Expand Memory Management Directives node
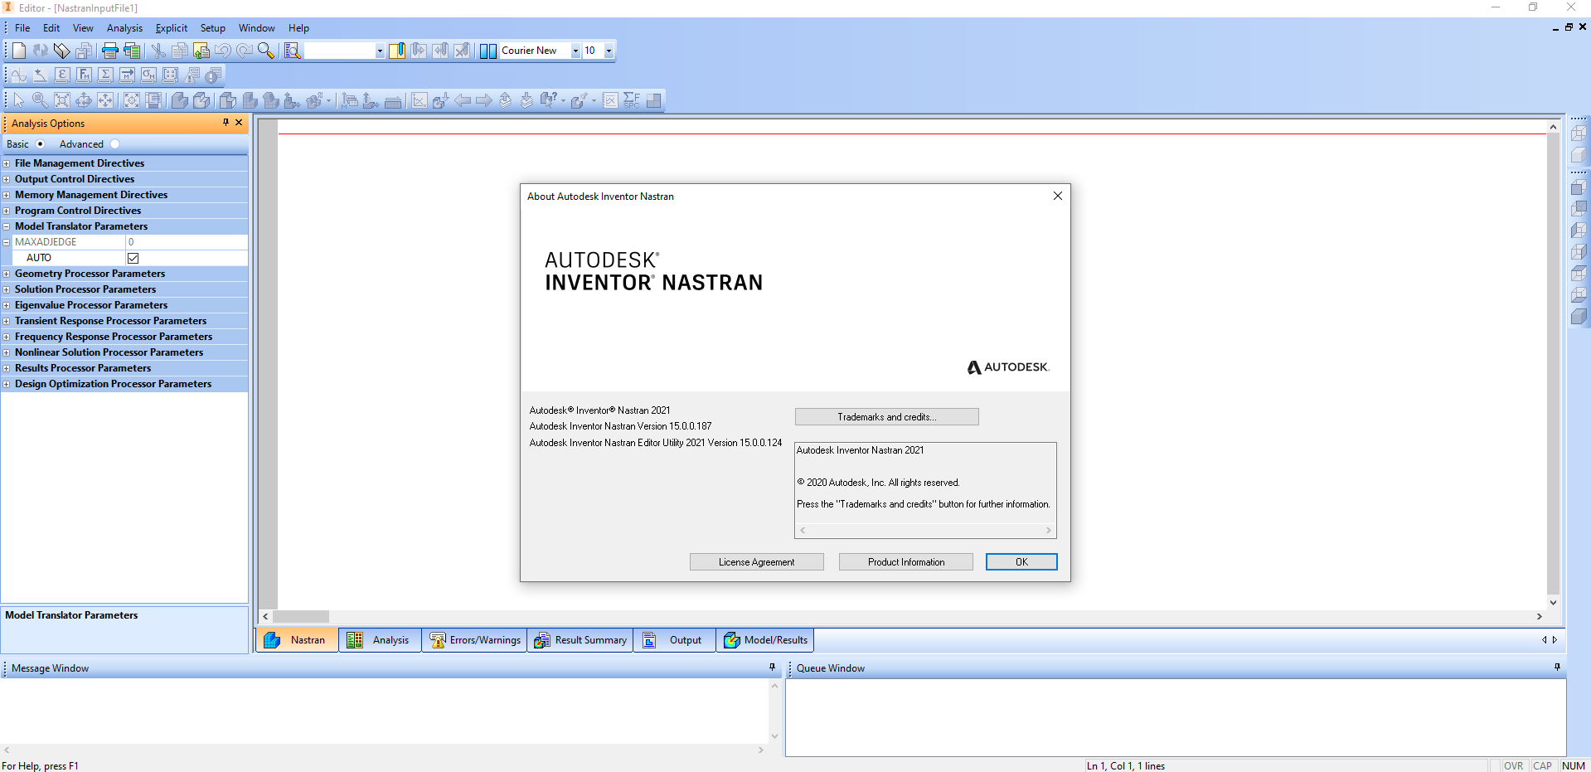The height and width of the screenshot is (772, 1591). point(7,195)
